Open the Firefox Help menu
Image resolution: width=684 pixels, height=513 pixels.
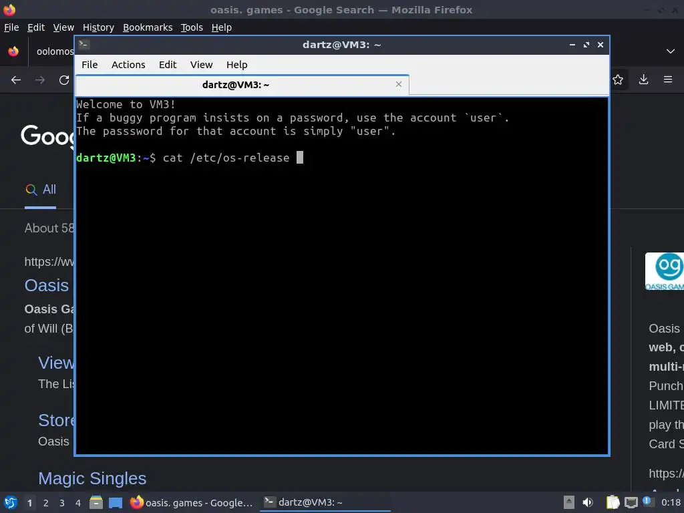[222, 27]
